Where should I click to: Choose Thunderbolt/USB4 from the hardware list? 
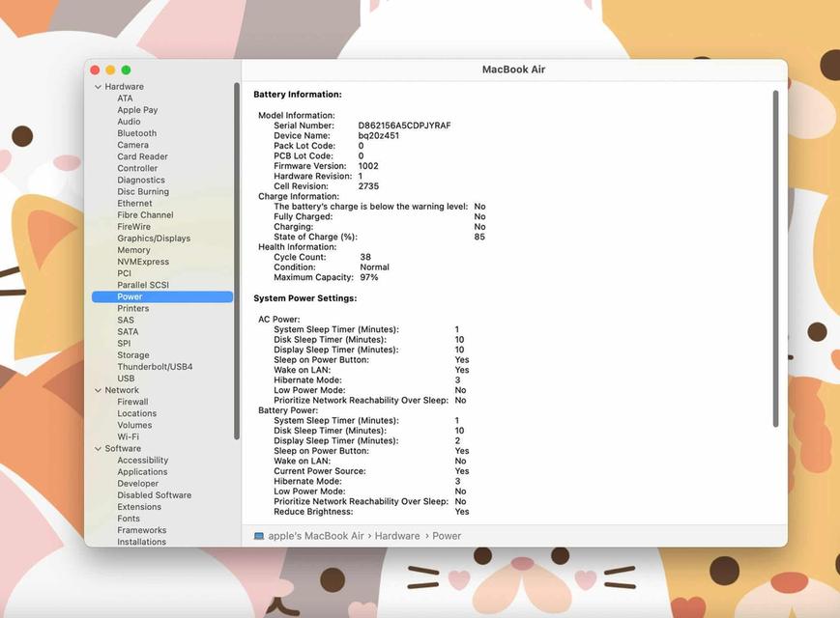point(155,367)
